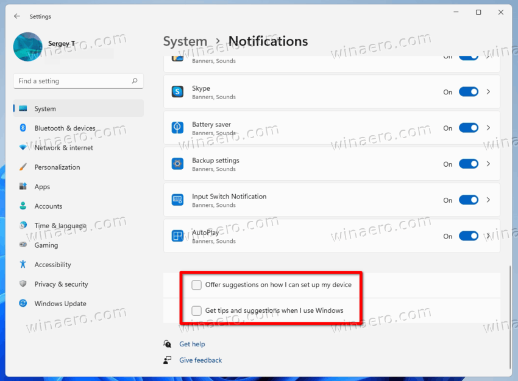Screen dimensions: 518x381
Task: Click the System monitor icon in sidebar
Action: 23,108
